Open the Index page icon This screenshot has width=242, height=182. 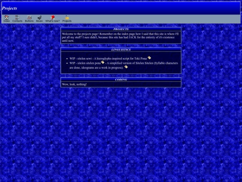tap(6, 17)
